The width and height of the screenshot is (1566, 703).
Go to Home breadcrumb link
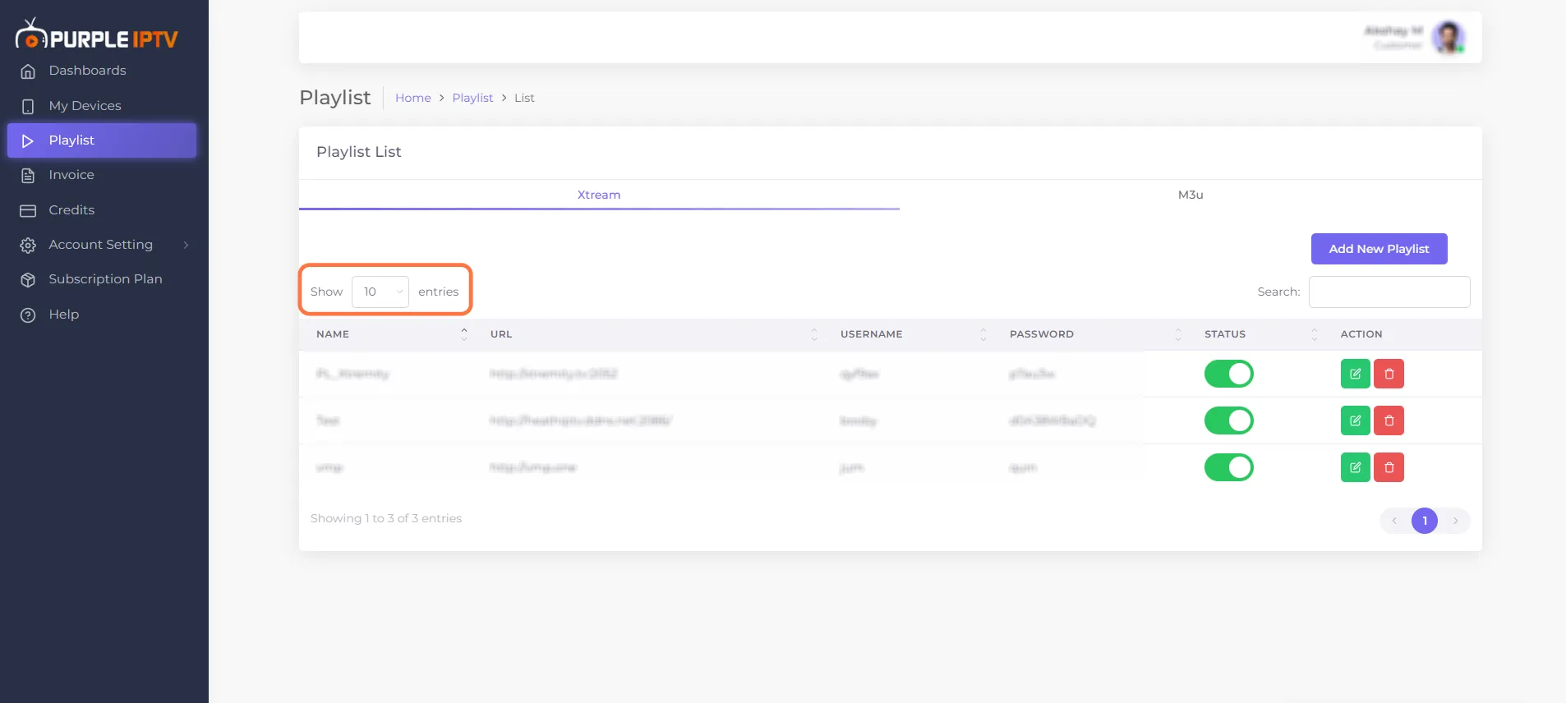pos(413,98)
